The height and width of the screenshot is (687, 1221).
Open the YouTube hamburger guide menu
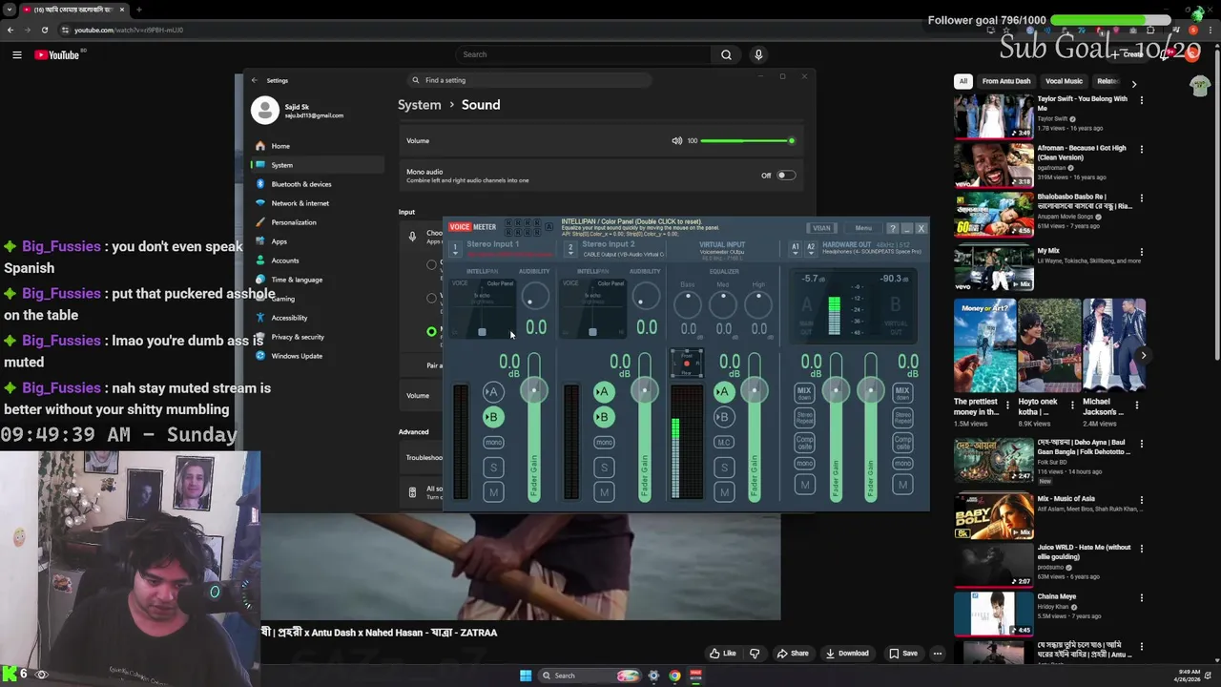16,55
